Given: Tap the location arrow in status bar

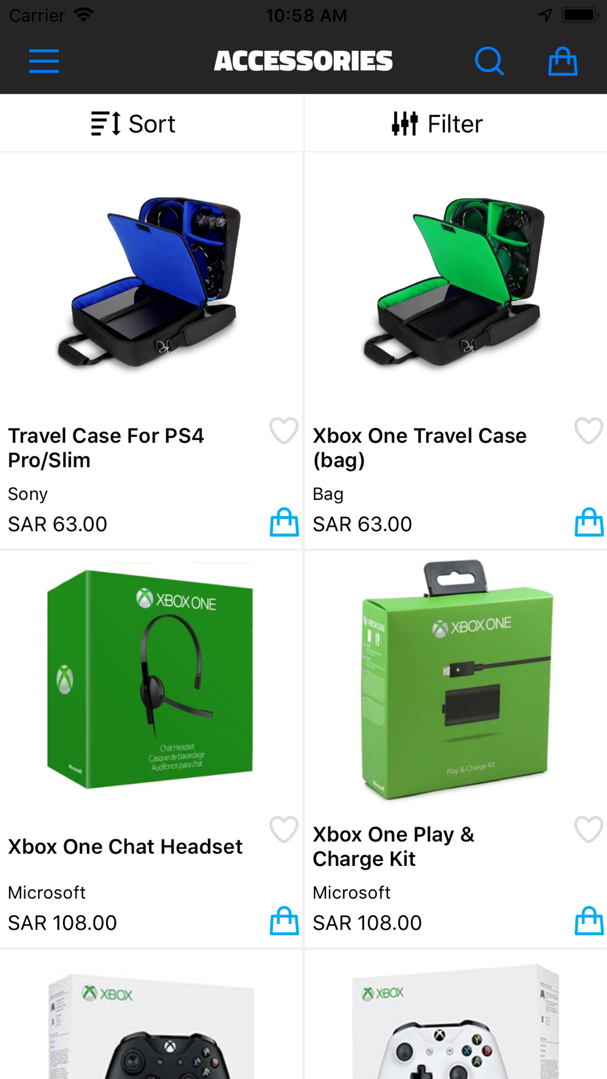Looking at the screenshot, I should [x=546, y=15].
